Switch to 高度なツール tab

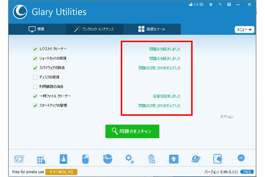[x=152, y=29]
